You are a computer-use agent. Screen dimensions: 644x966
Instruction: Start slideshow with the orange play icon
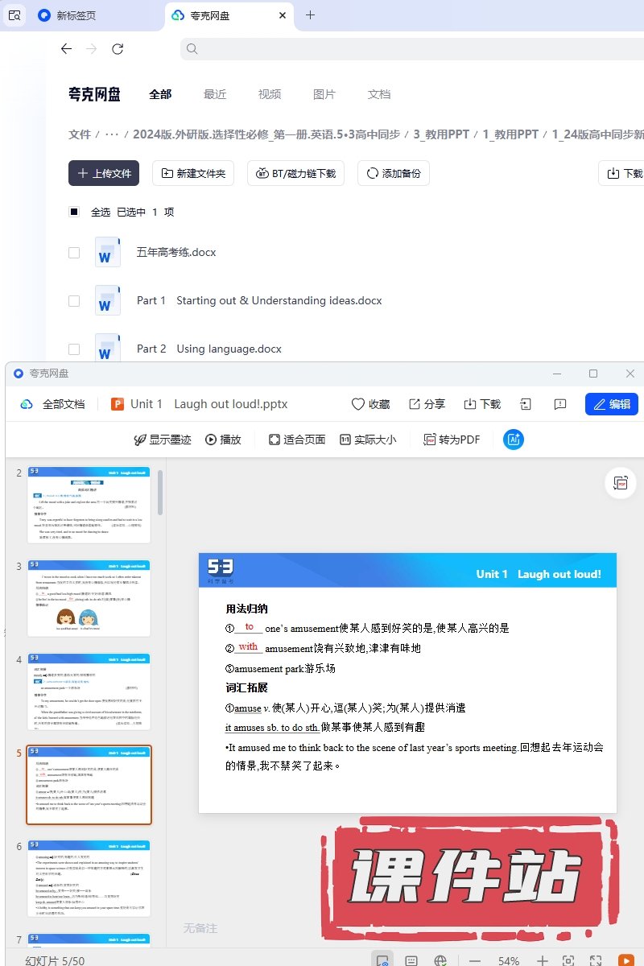point(625,960)
